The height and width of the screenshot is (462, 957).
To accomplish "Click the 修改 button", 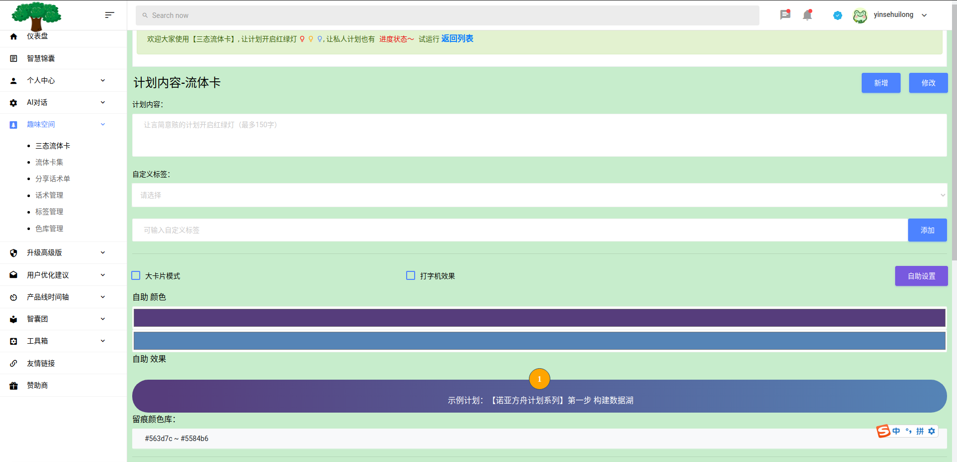I will click(x=929, y=83).
